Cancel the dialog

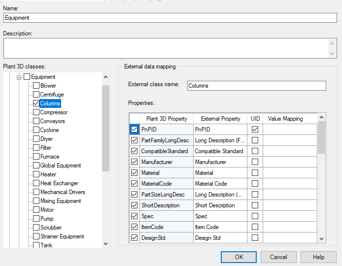point(278,257)
